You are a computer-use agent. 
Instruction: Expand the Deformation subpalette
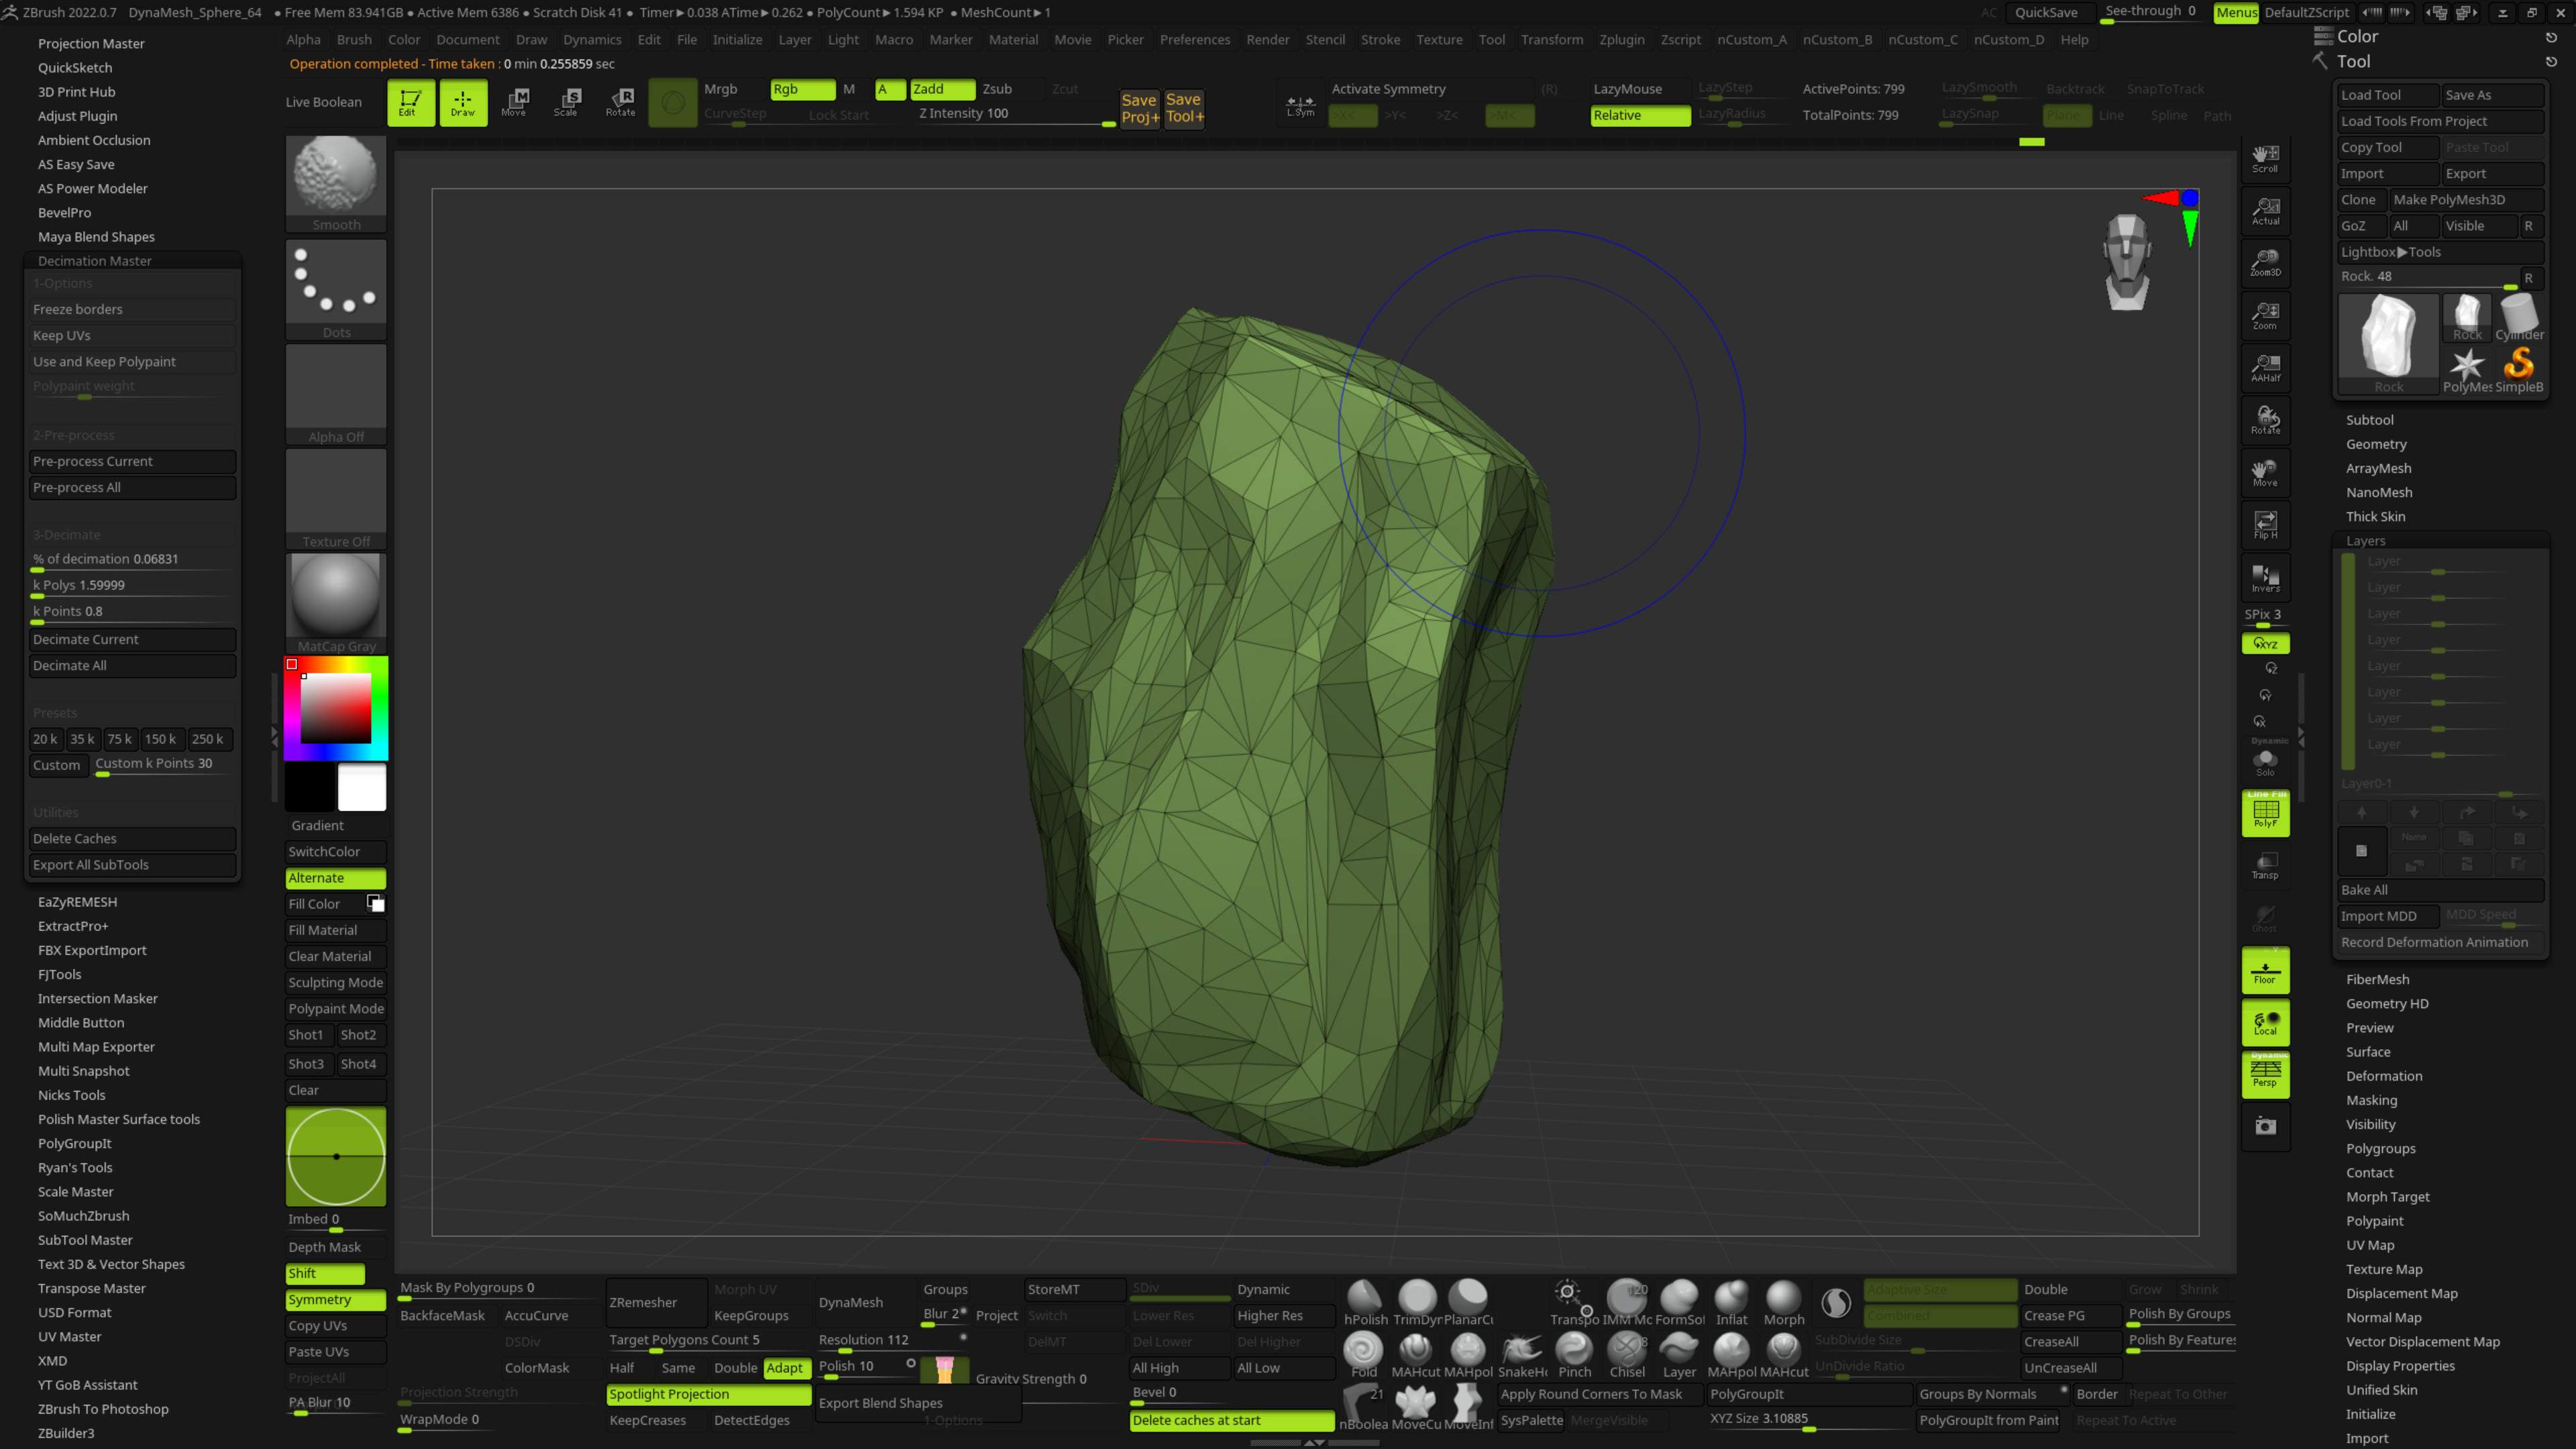pos(2384,1076)
